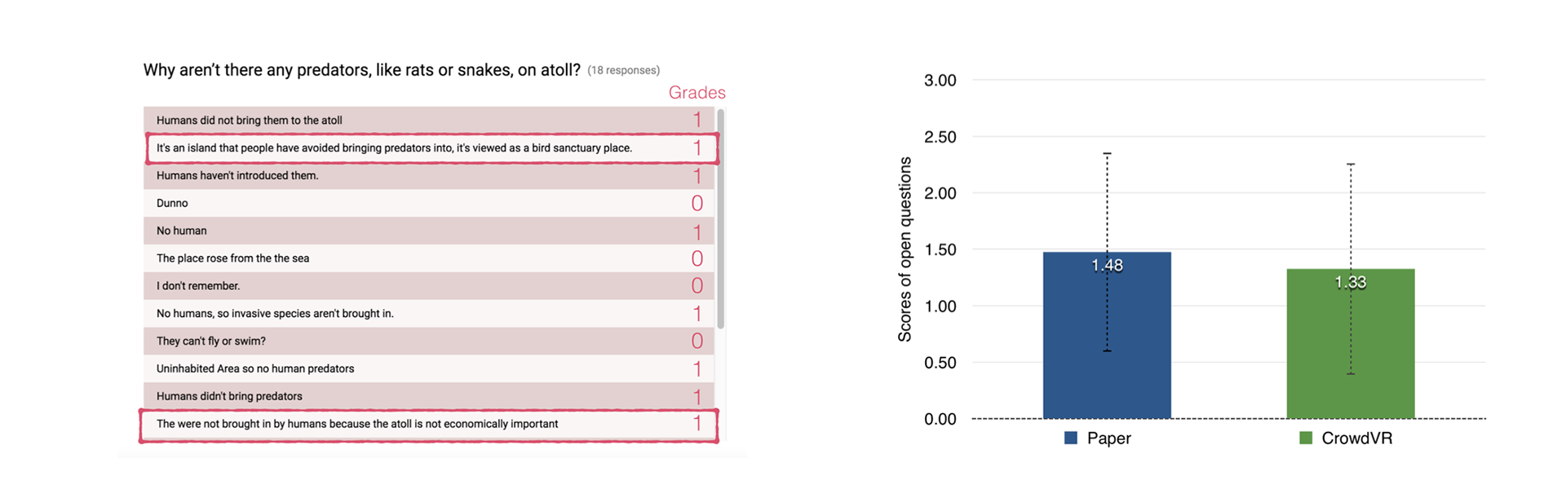Click the "Uninhabited Area so no human predators" row
1566x489 pixels.
(255, 369)
